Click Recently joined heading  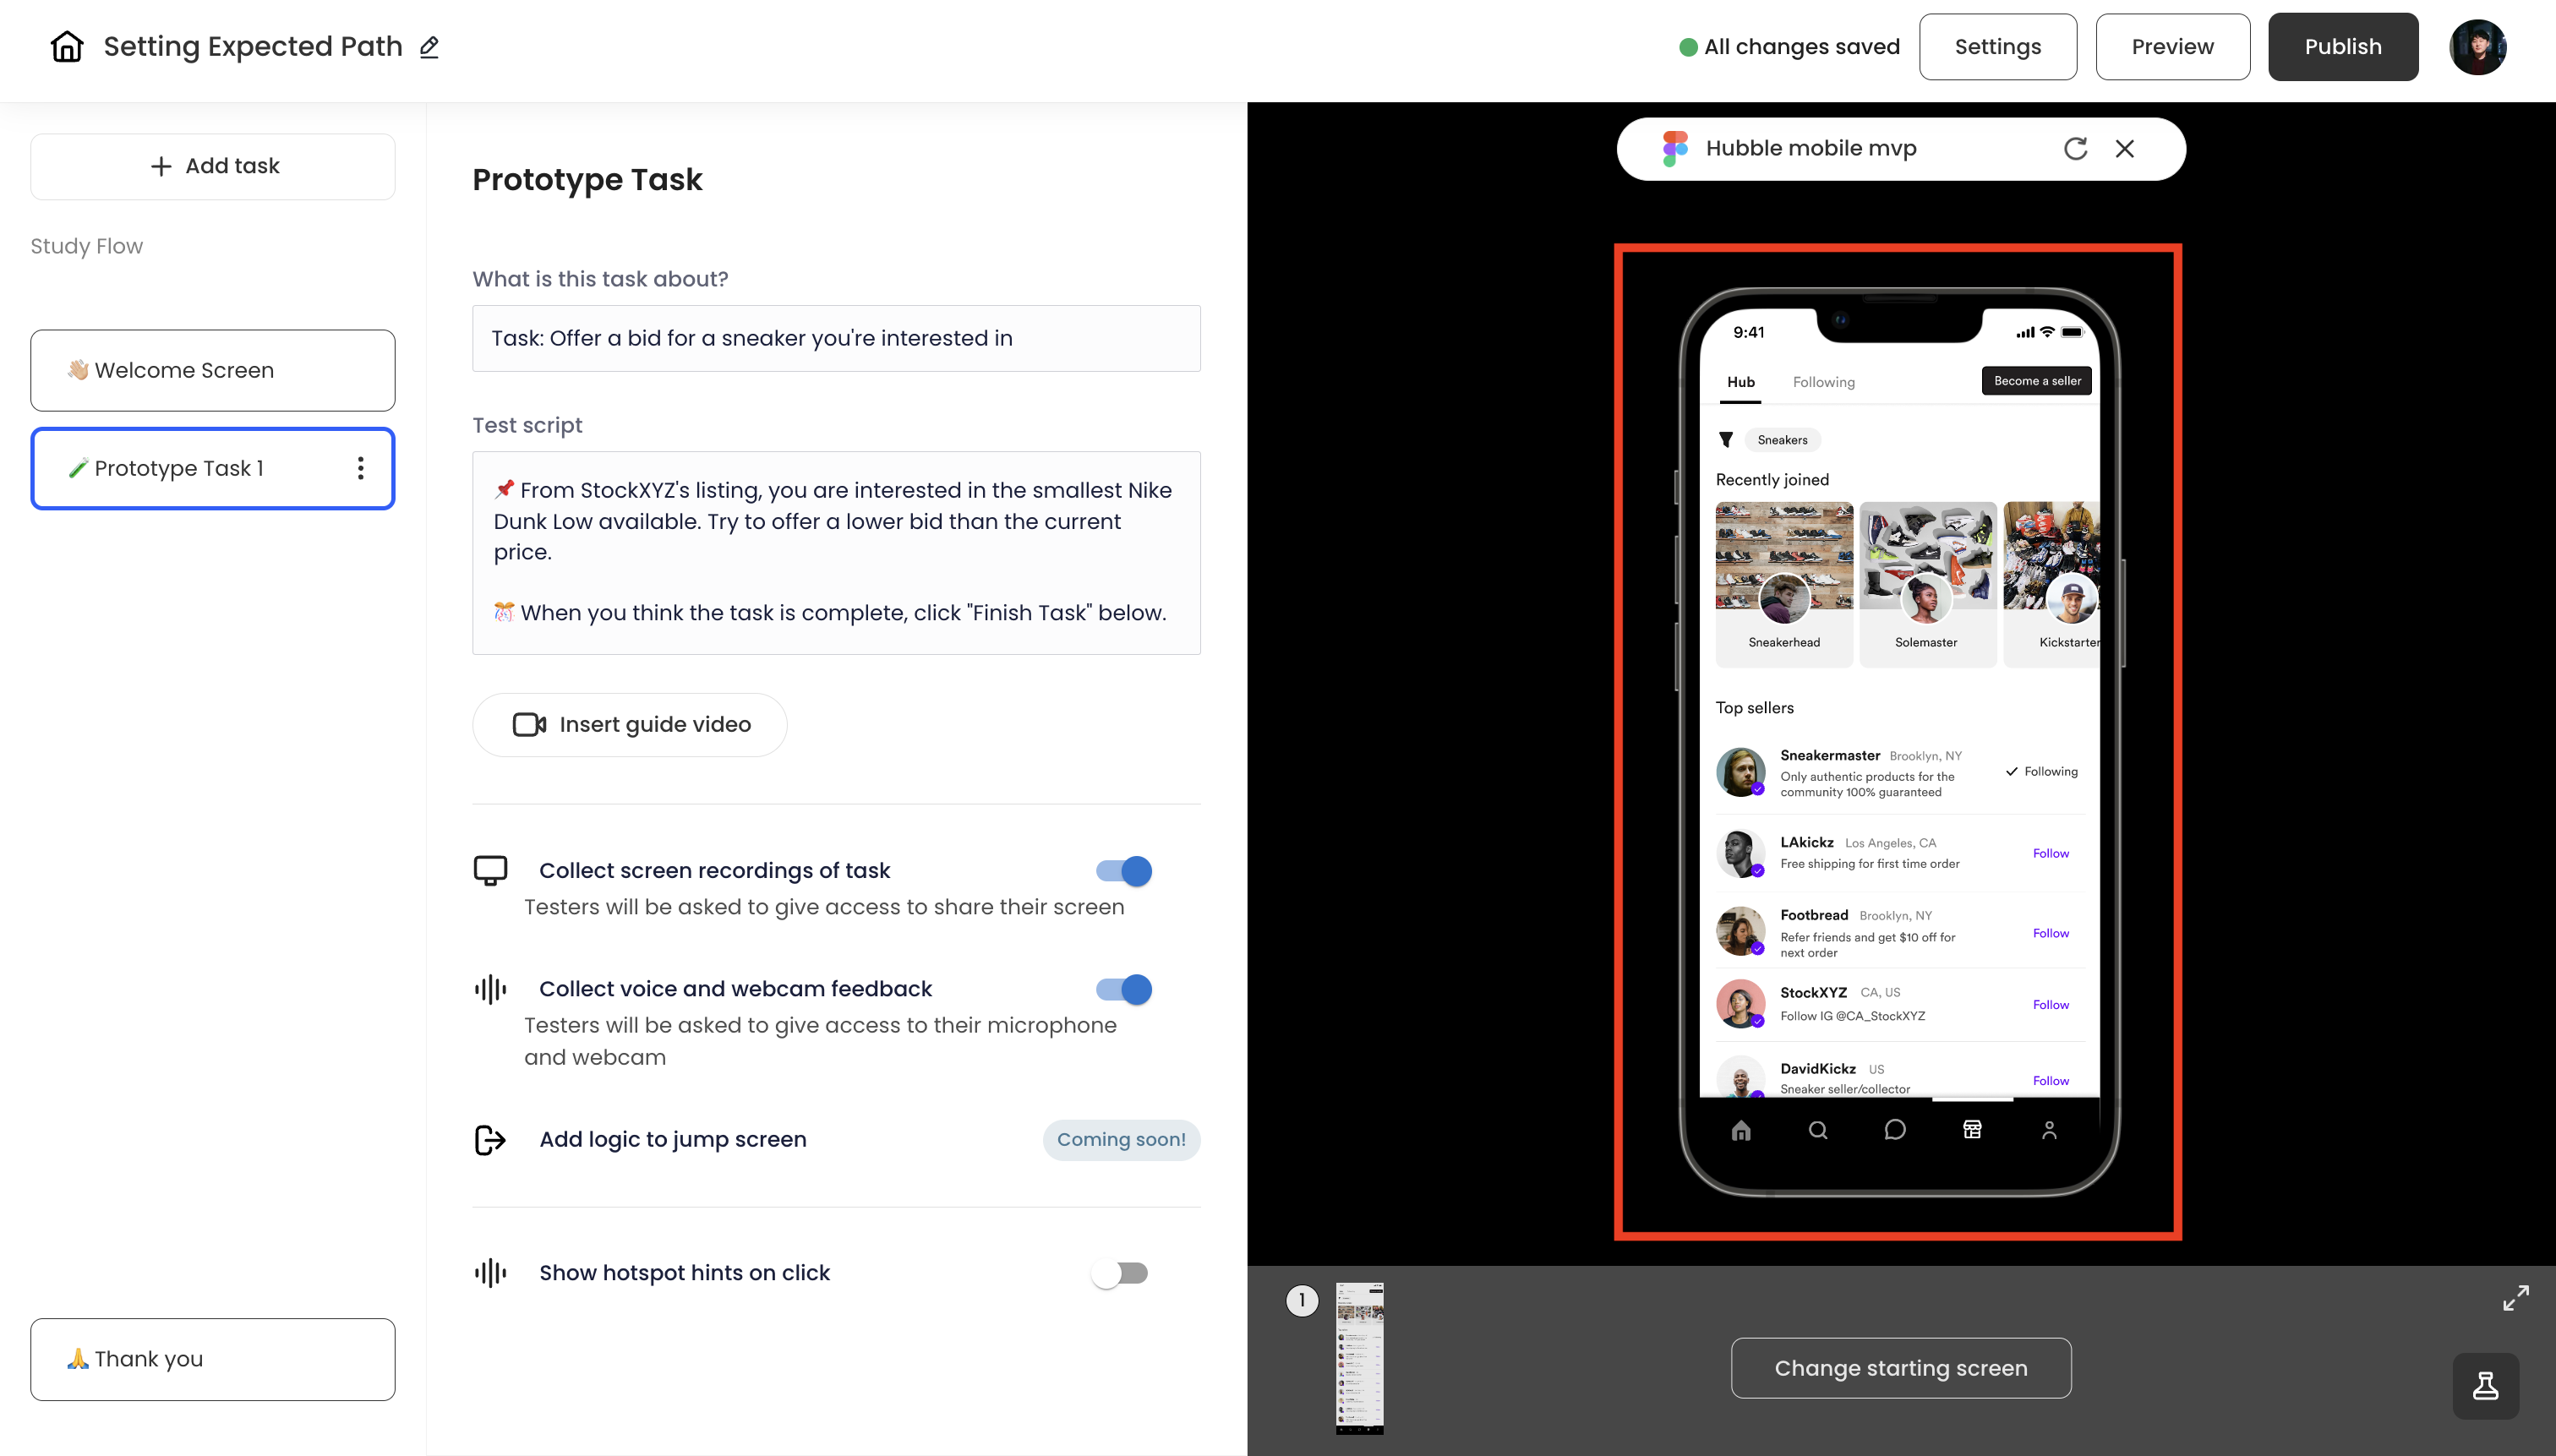click(1772, 480)
